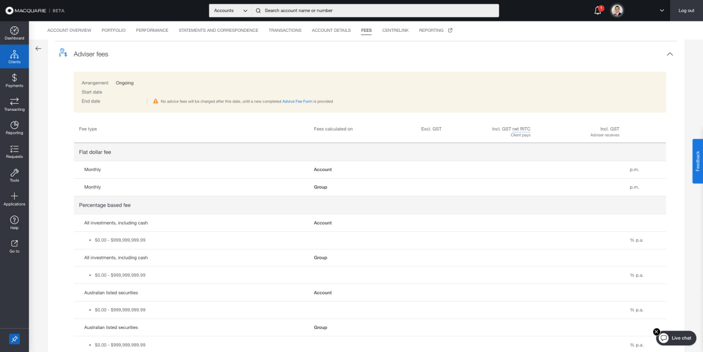Select the Clients sidebar icon
The height and width of the screenshot is (352, 703).
pyautogui.click(x=14, y=56)
